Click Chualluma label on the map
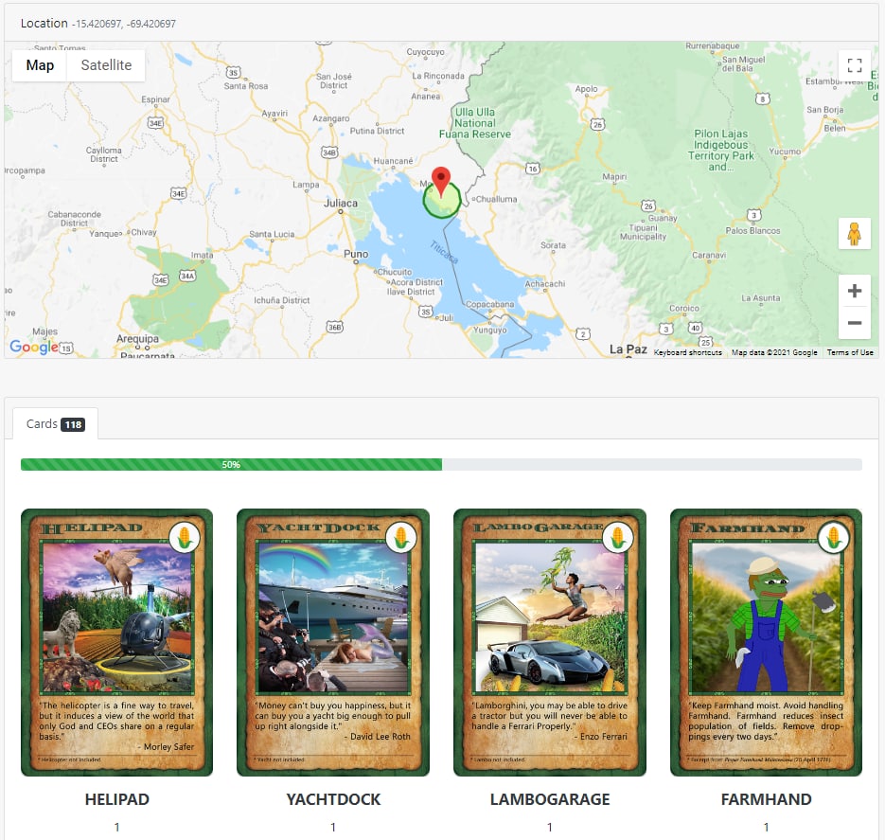Viewport: 885px width, 840px height. pos(496,199)
